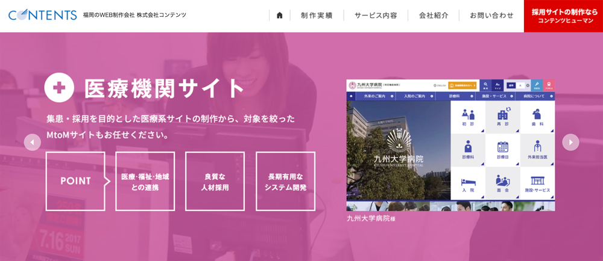This screenshot has height=261, width=603.
Task: Click the 再診 building icon in the preview
Action: pos(502,116)
